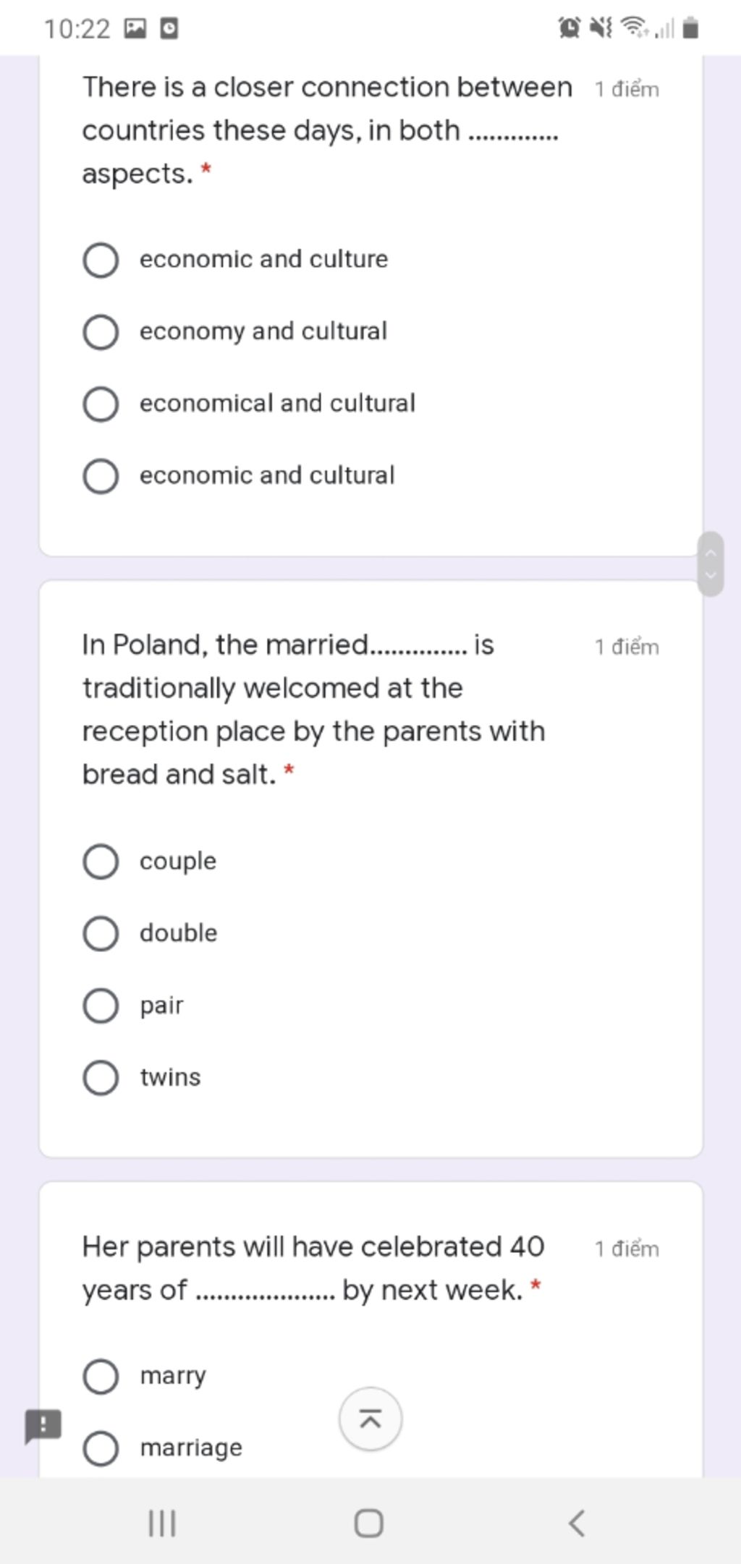
Task: Select "marriage" as the answer
Action: (x=101, y=1448)
